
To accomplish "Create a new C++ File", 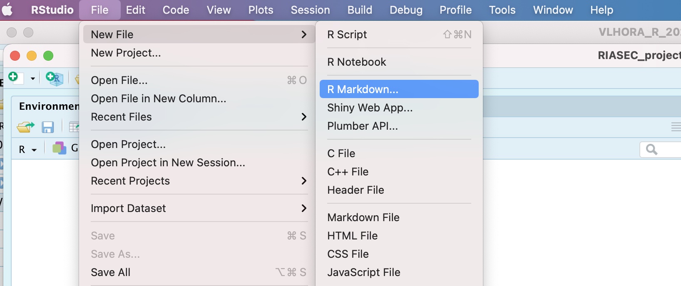I will tap(399, 172).
